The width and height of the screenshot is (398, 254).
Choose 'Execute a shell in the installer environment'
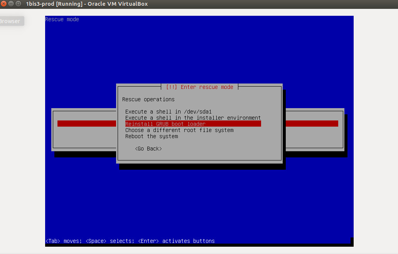coord(193,118)
